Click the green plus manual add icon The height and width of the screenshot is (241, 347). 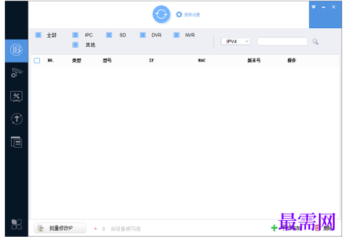coord(274,228)
